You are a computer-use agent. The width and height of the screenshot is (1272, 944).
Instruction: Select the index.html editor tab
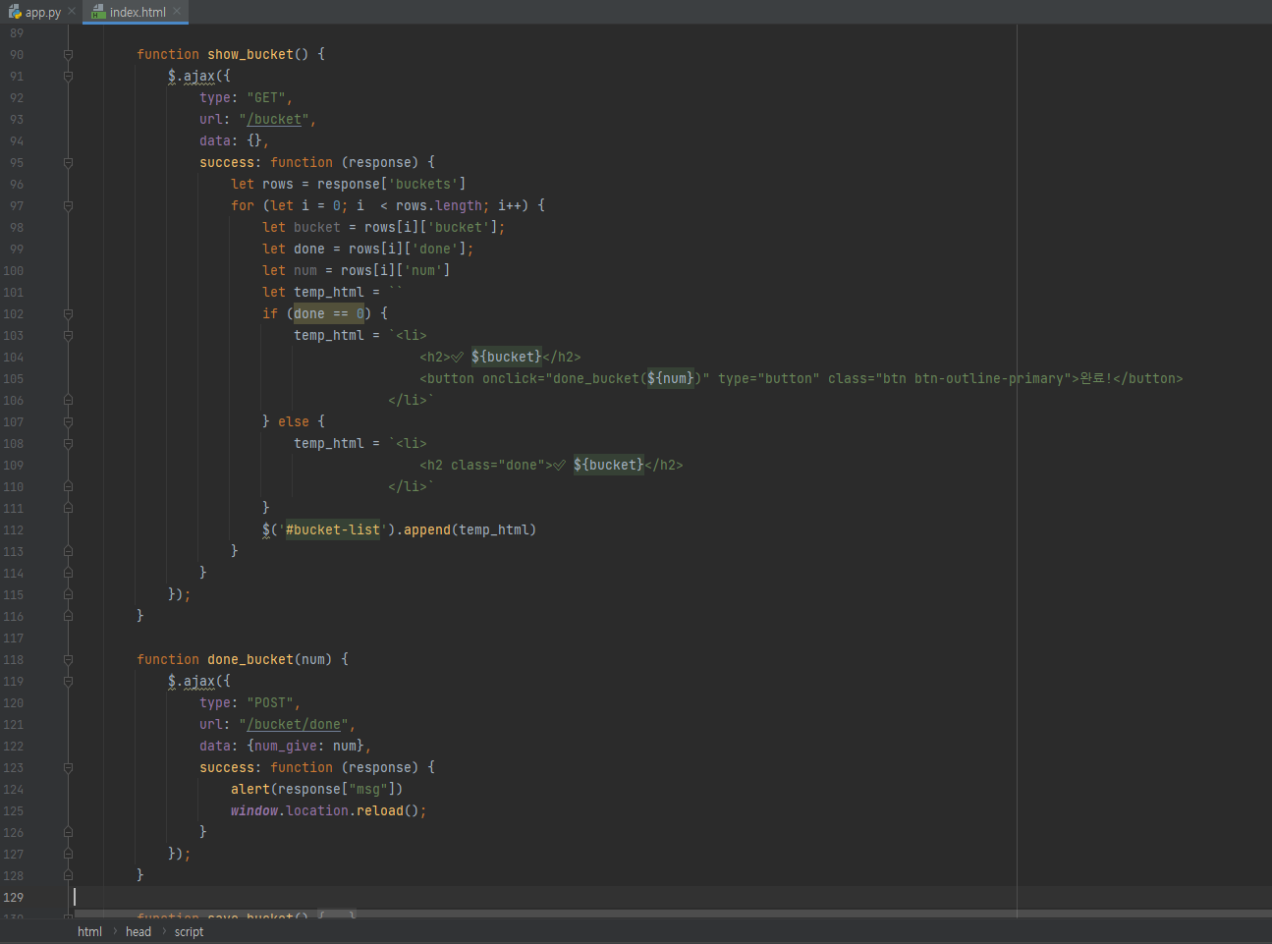pyautogui.click(x=138, y=12)
